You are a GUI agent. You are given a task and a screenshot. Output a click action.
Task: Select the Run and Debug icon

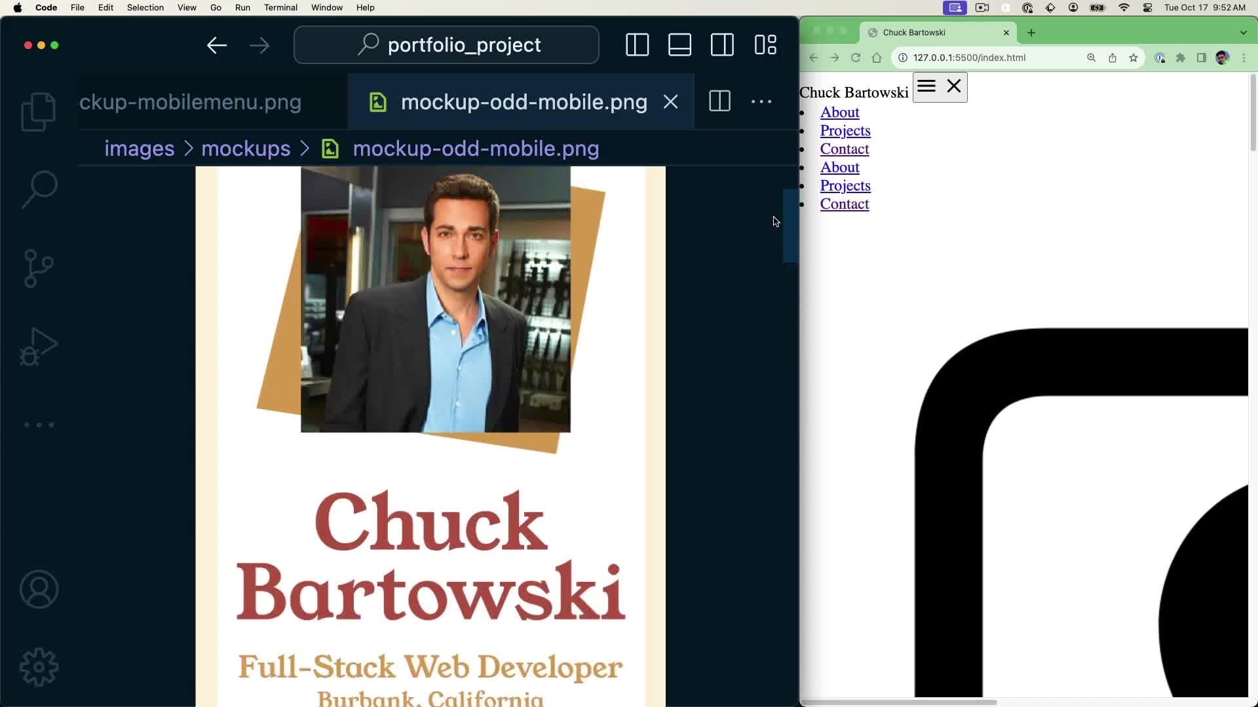[x=37, y=347]
